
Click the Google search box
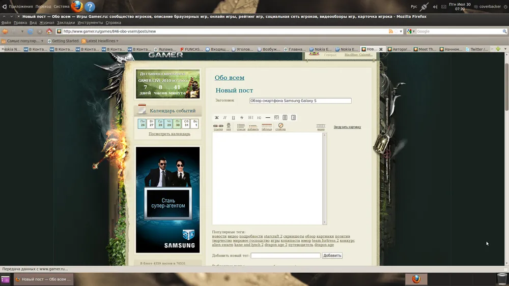tap(459, 31)
